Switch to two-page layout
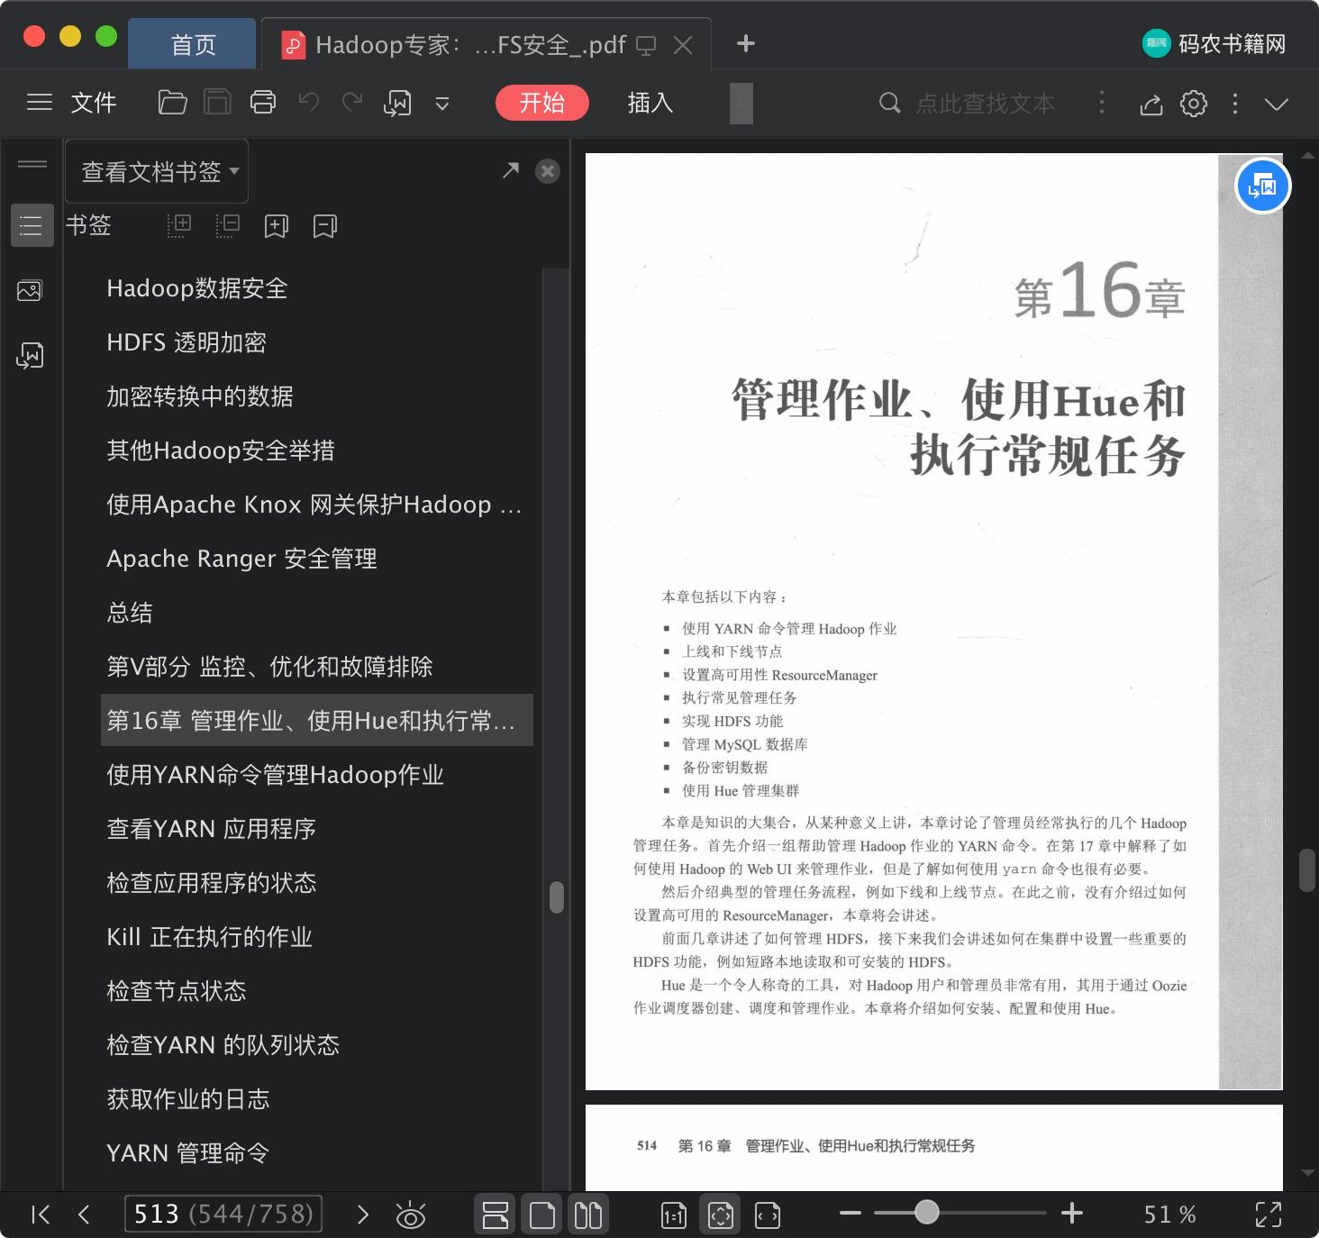 tap(588, 1215)
